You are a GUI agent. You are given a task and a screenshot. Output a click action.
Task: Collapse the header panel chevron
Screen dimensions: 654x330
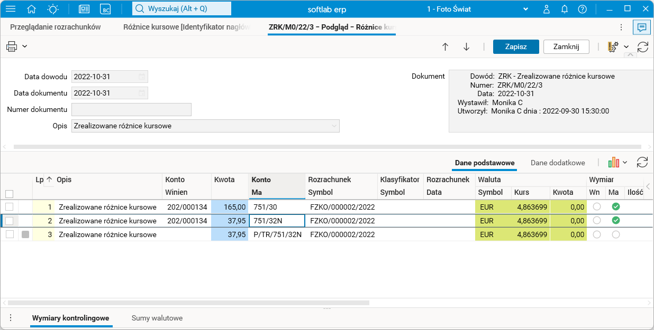pos(630,55)
